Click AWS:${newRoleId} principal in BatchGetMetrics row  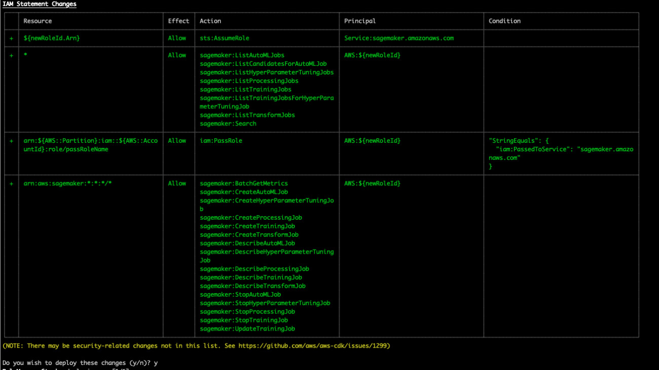click(373, 183)
